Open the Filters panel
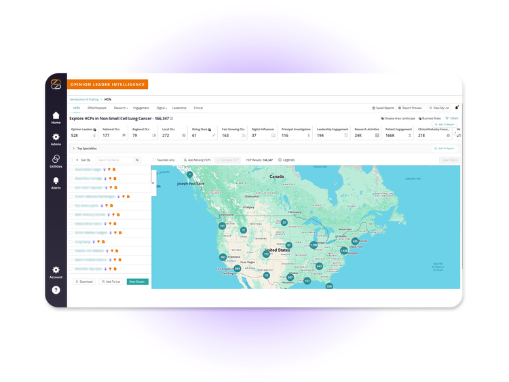 point(452,119)
